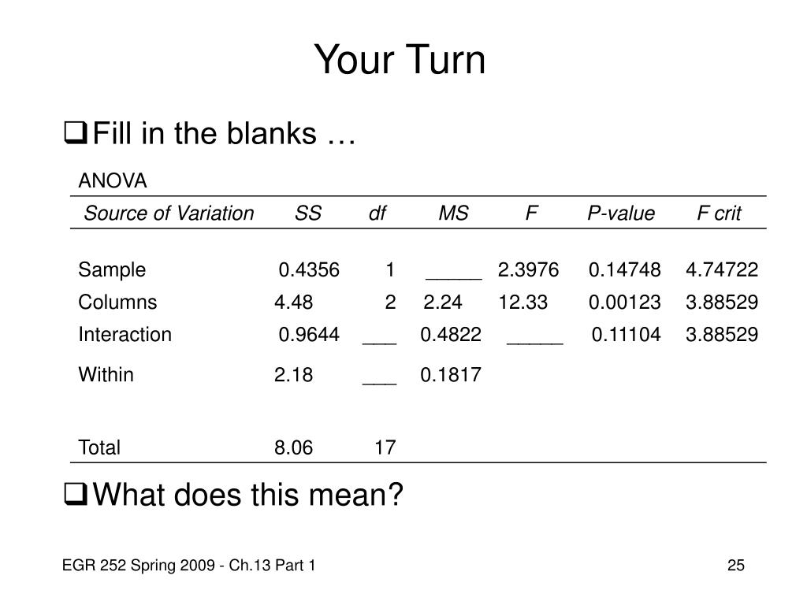The image size is (807, 605).
Task: Click the blank MS field in Sample row
Action: [454, 278]
